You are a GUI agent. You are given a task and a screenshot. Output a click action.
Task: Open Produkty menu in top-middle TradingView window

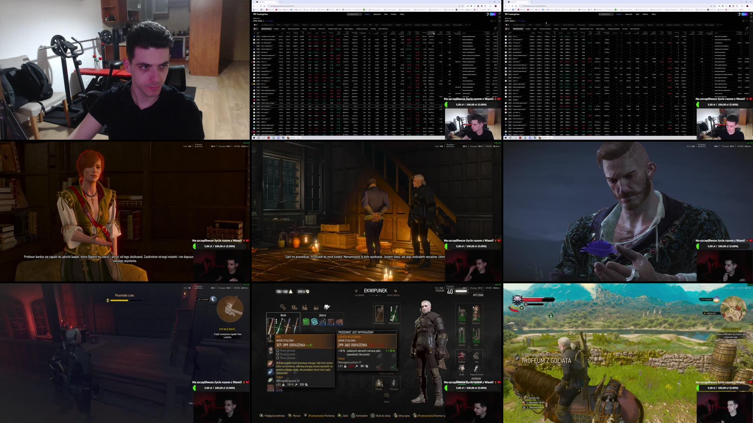[367, 14]
